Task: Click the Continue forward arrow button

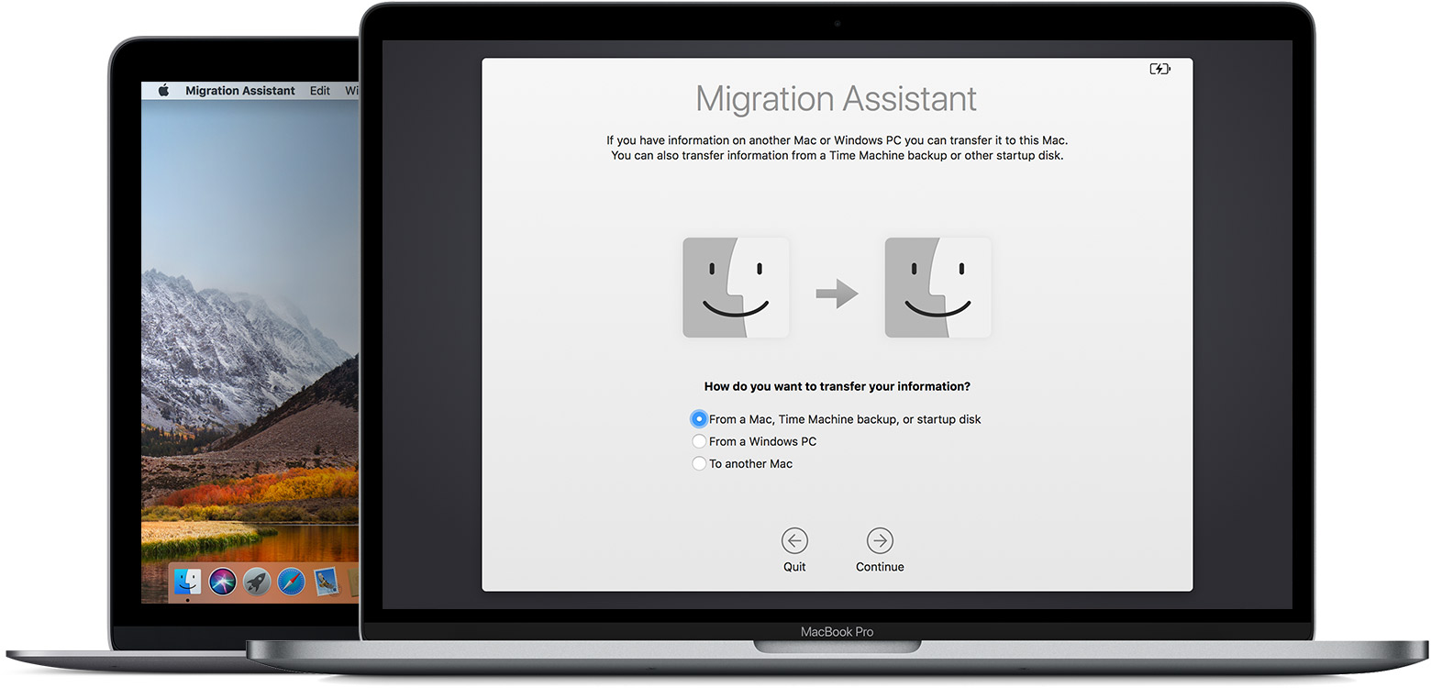Action: click(880, 540)
